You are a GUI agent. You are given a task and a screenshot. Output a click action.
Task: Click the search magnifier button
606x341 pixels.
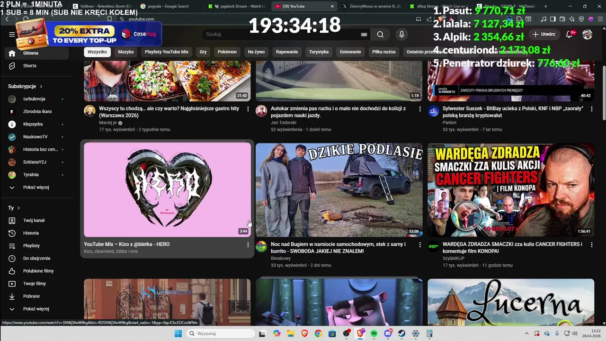pyautogui.click(x=380, y=34)
